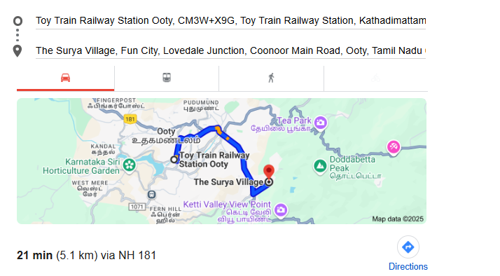This screenshot has width=500, height=276.
Task: Select the driving car travel mode tab
Action: click(x=65, y=78)
